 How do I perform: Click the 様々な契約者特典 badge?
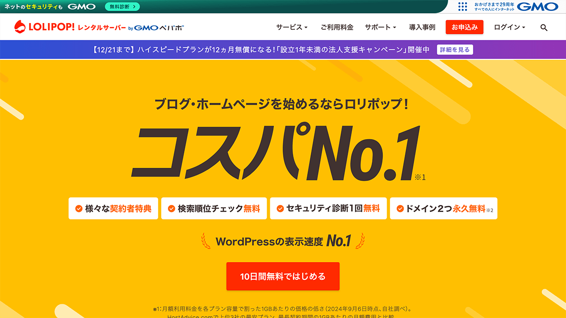tap(113, 208)
